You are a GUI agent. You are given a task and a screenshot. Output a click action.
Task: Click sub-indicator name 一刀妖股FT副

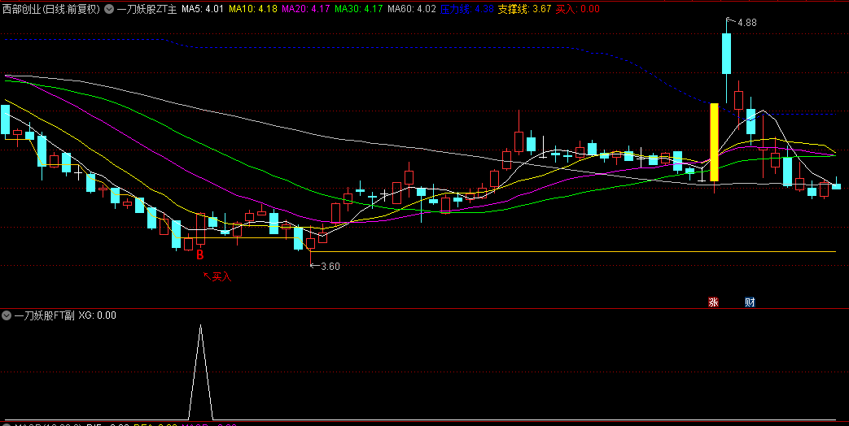tap(44, 315)
